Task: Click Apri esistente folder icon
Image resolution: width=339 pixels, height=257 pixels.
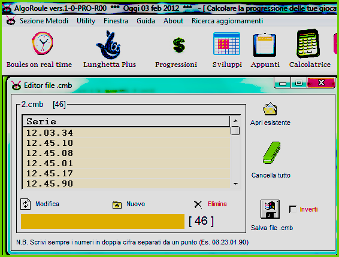Action: [270, 109]
